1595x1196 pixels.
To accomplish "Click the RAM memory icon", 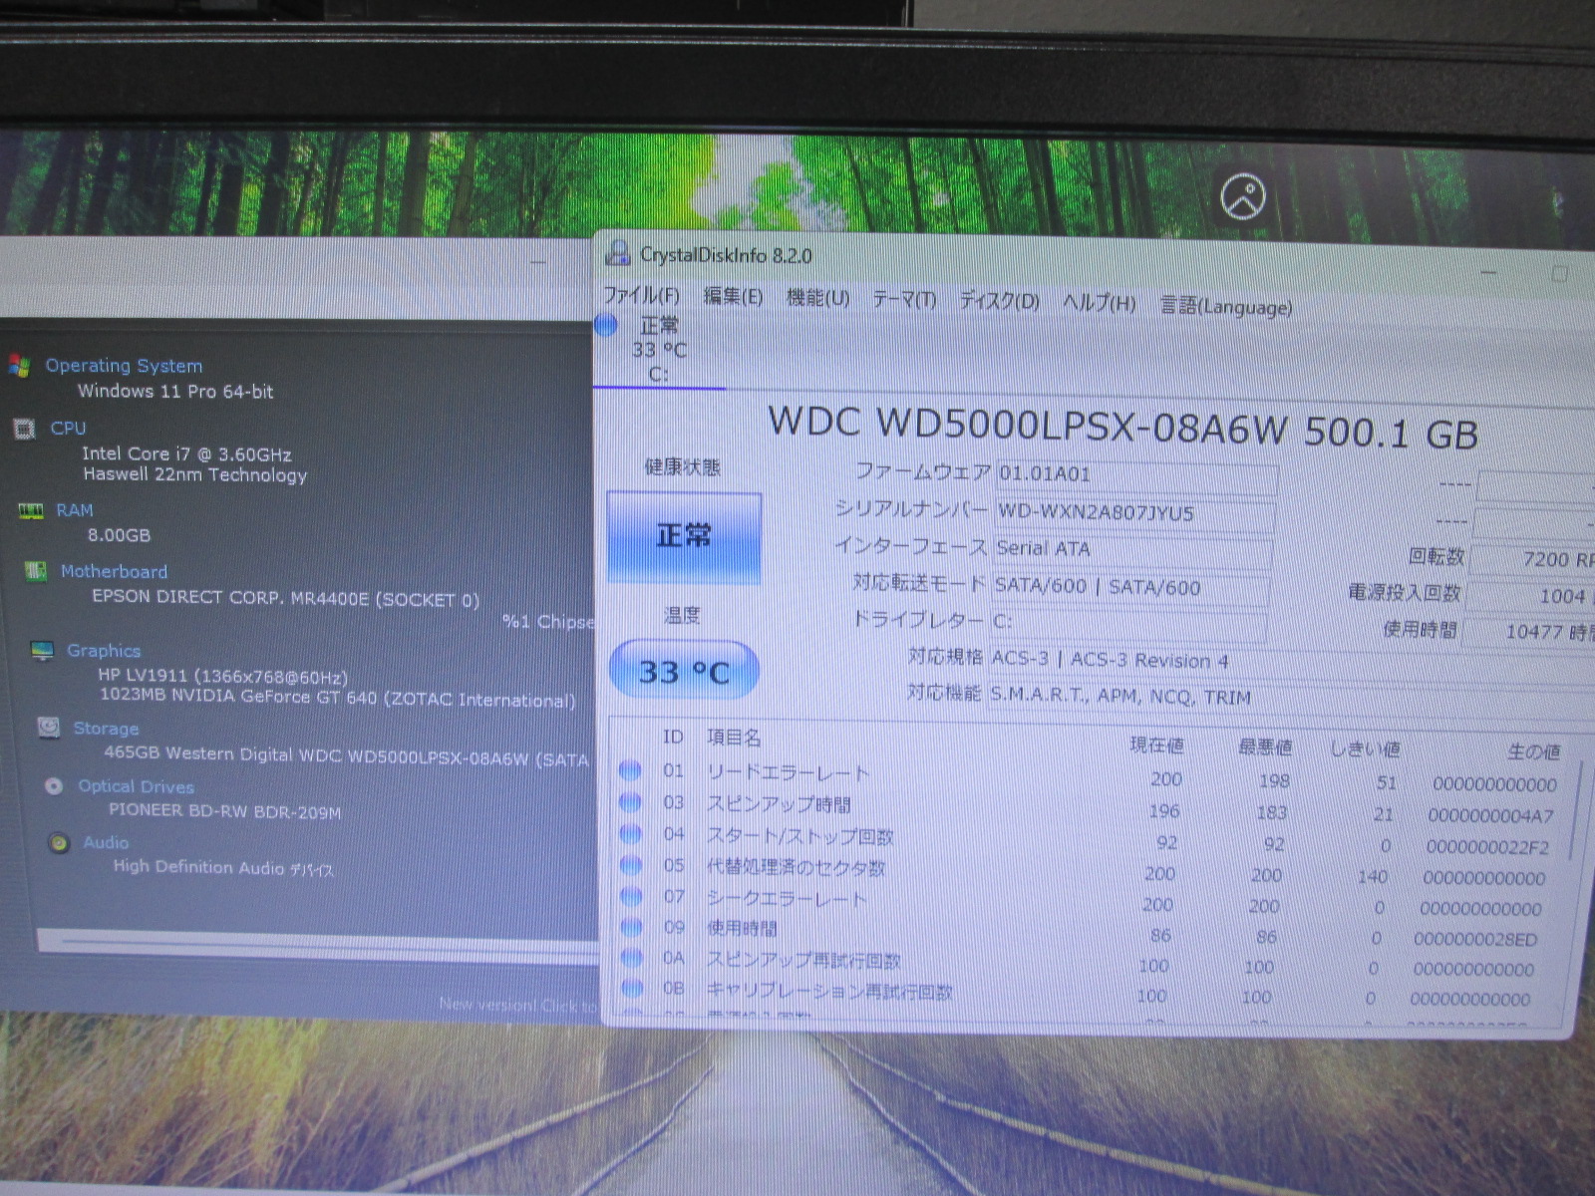I will 31,511.
